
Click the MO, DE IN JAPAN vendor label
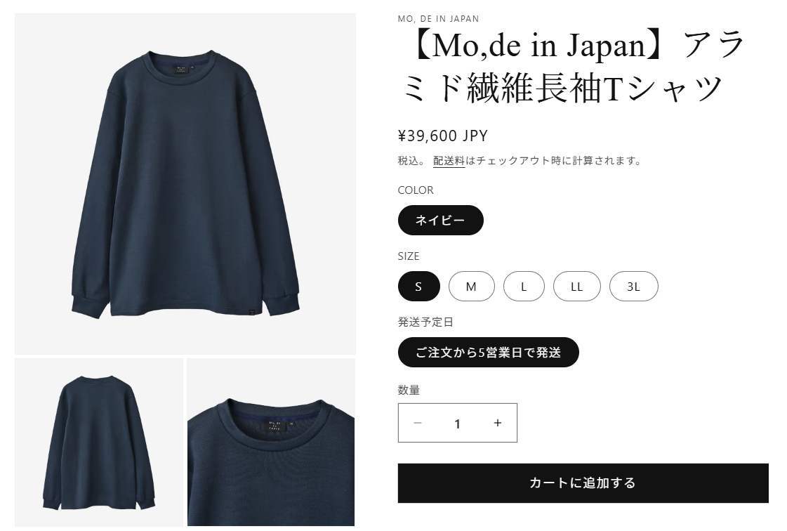[x=438, y=18]
